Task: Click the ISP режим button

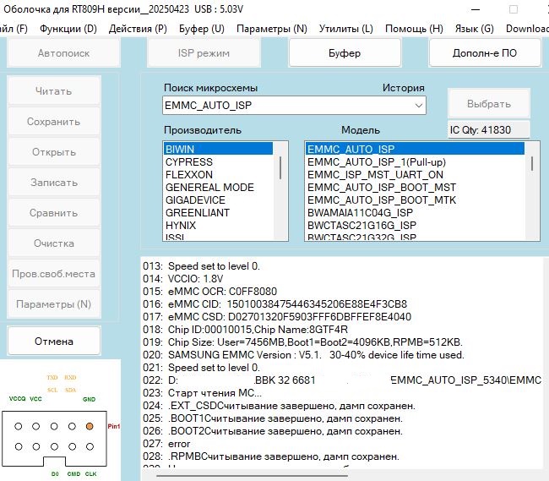Action: [204, 53]
